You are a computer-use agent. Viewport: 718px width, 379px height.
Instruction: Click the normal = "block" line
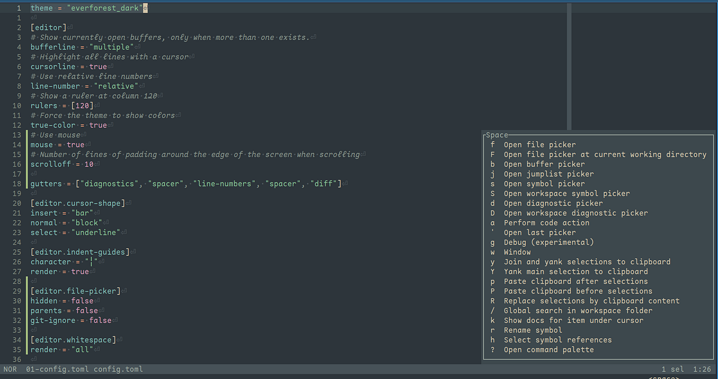click(x=66, y=223)
